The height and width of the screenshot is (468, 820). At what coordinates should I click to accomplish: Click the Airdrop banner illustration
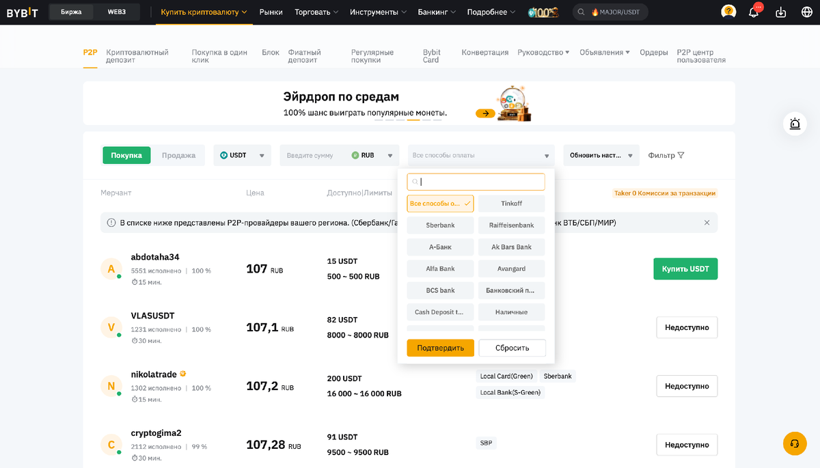click(514, 103)
